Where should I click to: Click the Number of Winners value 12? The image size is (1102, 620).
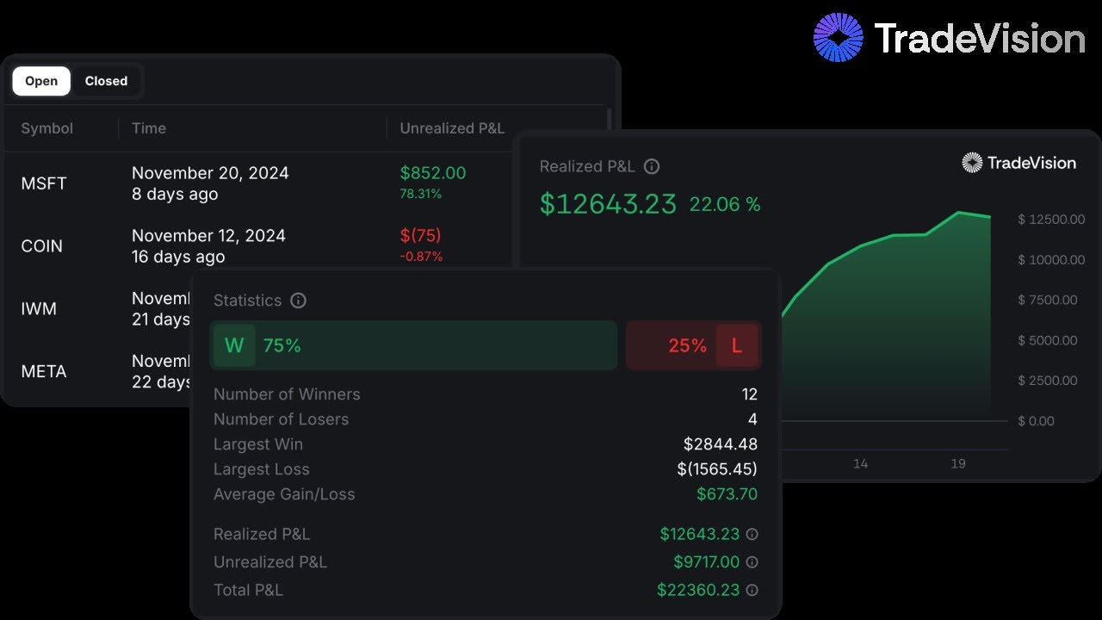(x=749, y=394)
